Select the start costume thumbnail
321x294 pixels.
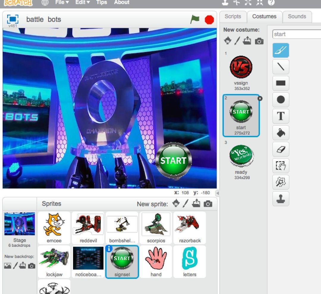[241, 116]
